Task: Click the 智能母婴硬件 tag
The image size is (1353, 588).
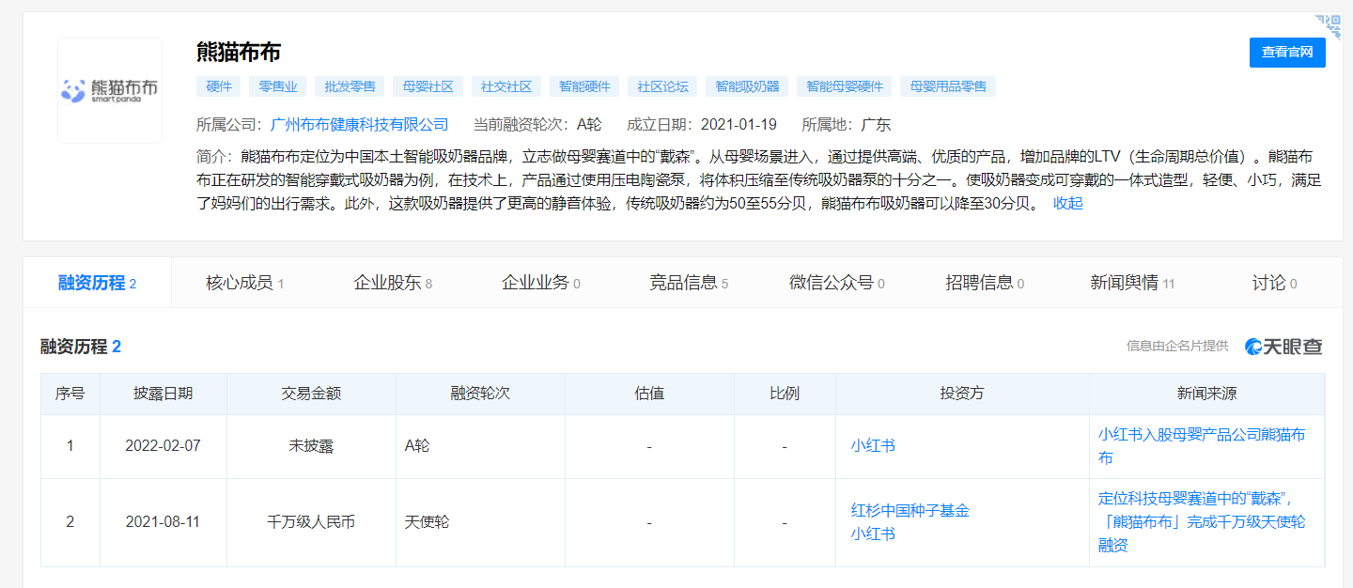Action: 845,86
